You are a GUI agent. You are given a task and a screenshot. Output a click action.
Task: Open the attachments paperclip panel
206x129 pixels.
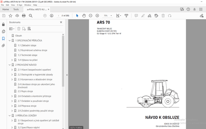(x=3, y=45)
